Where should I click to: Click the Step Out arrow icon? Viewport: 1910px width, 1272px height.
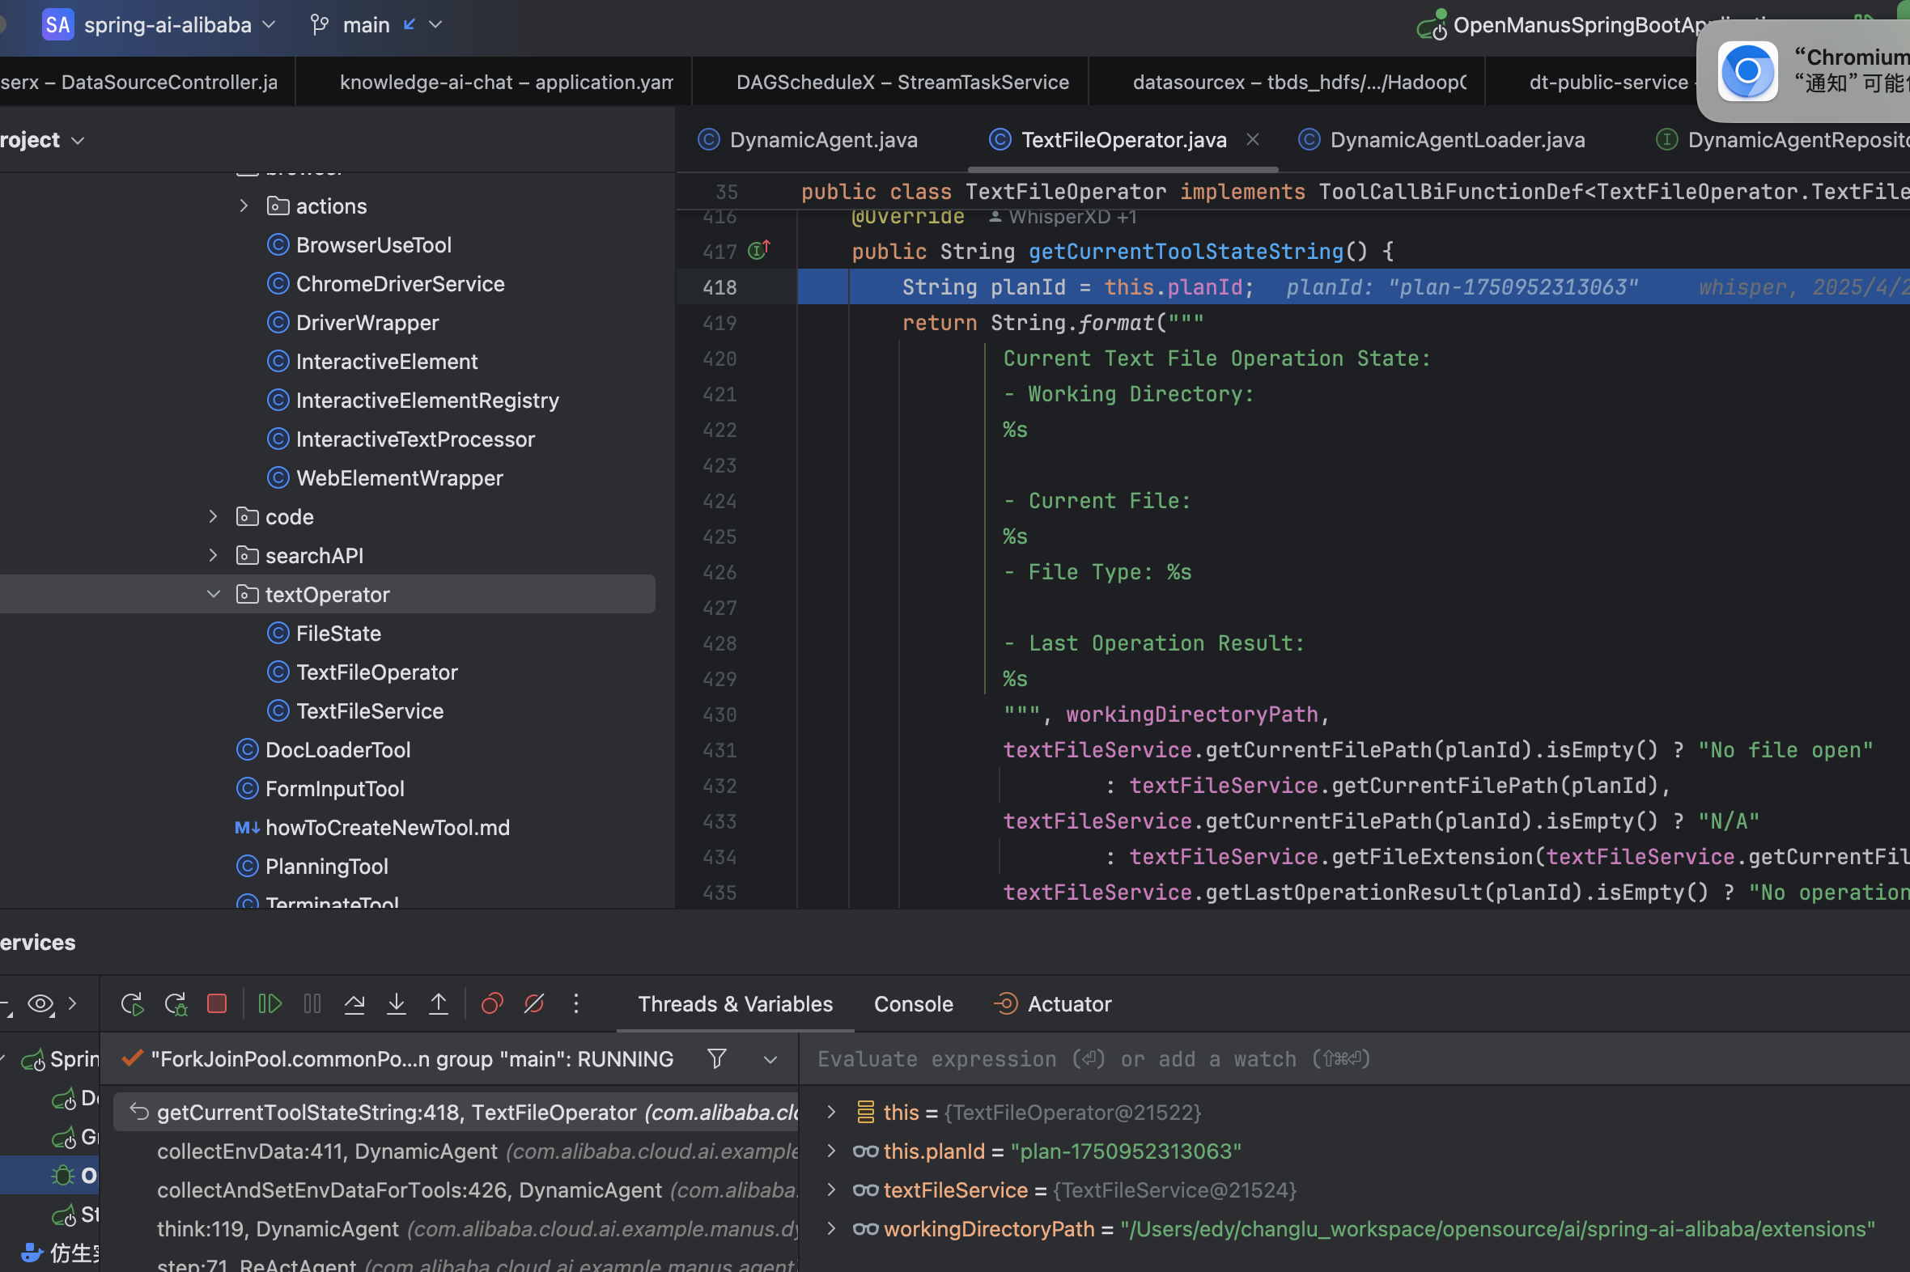tap(438, 1004)
